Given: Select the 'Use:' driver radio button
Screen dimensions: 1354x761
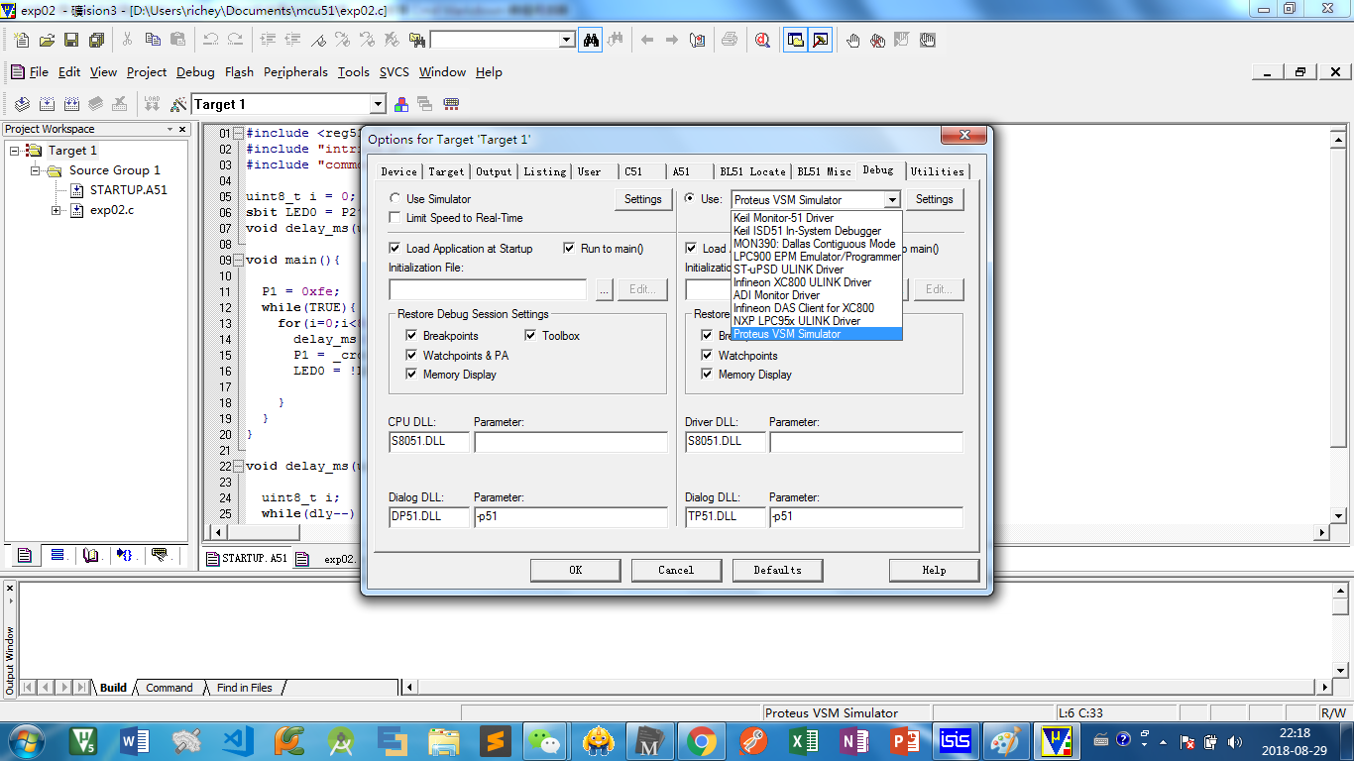Looking at the screenshot, I should pos(690,198).
